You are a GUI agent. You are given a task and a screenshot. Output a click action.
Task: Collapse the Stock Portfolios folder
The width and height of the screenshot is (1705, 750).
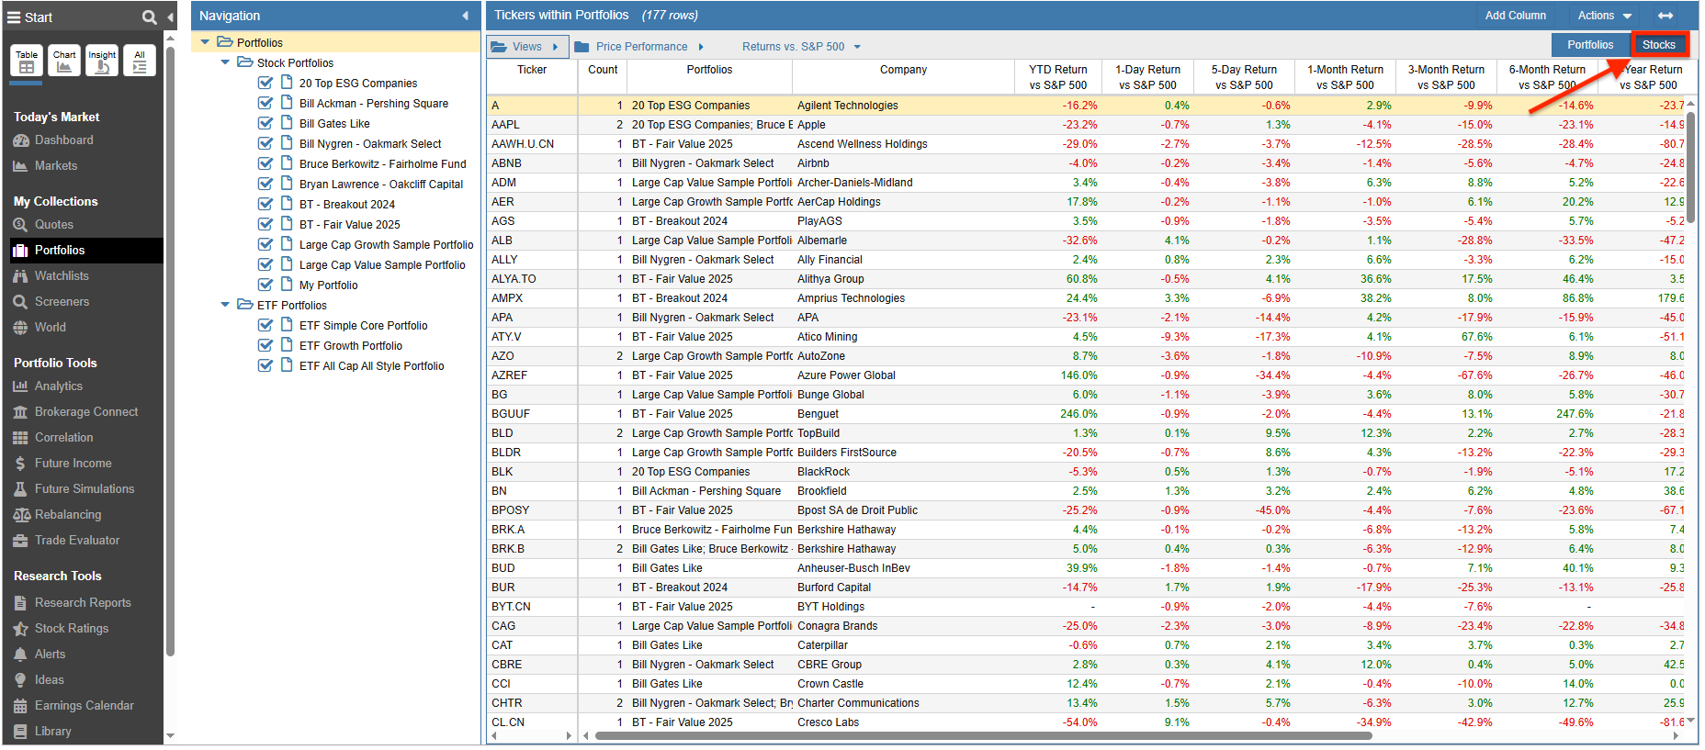(225, 62)
